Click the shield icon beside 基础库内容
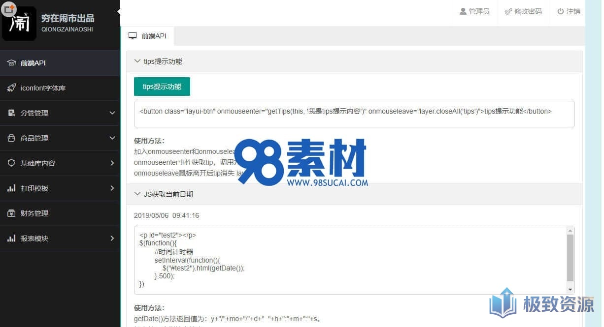 pyautogui.click(x=11, y=163)
